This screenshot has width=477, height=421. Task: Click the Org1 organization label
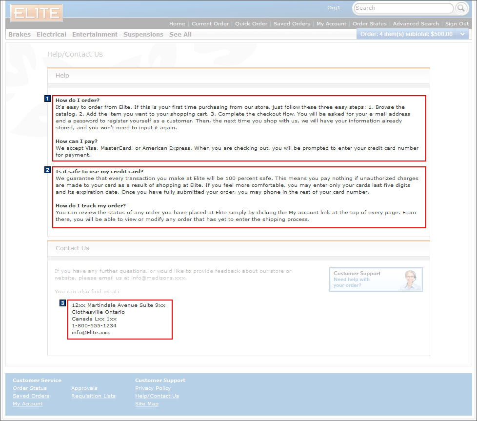point(334,8)
